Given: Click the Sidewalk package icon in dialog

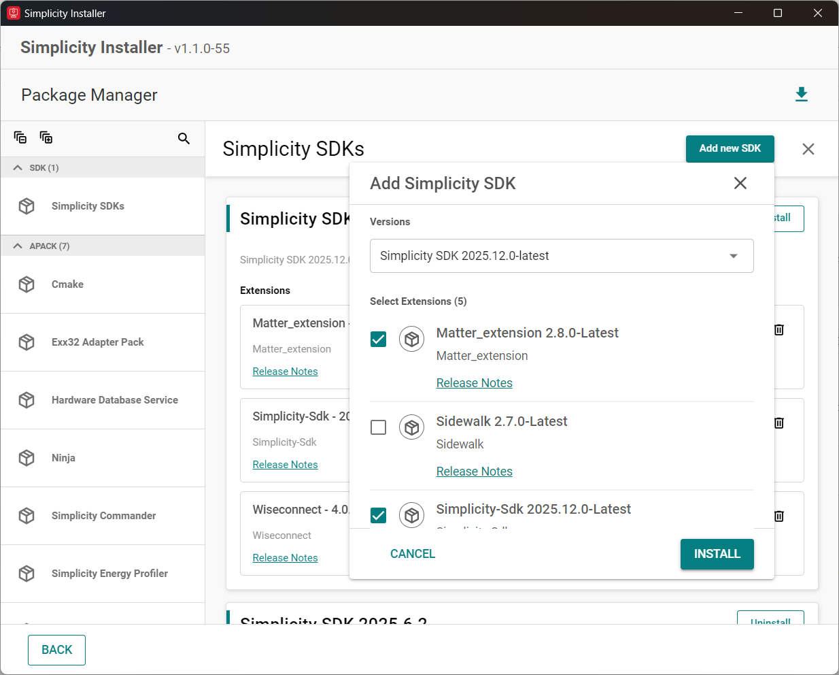Looking at the screenshot, I should [x=411, y=427].
